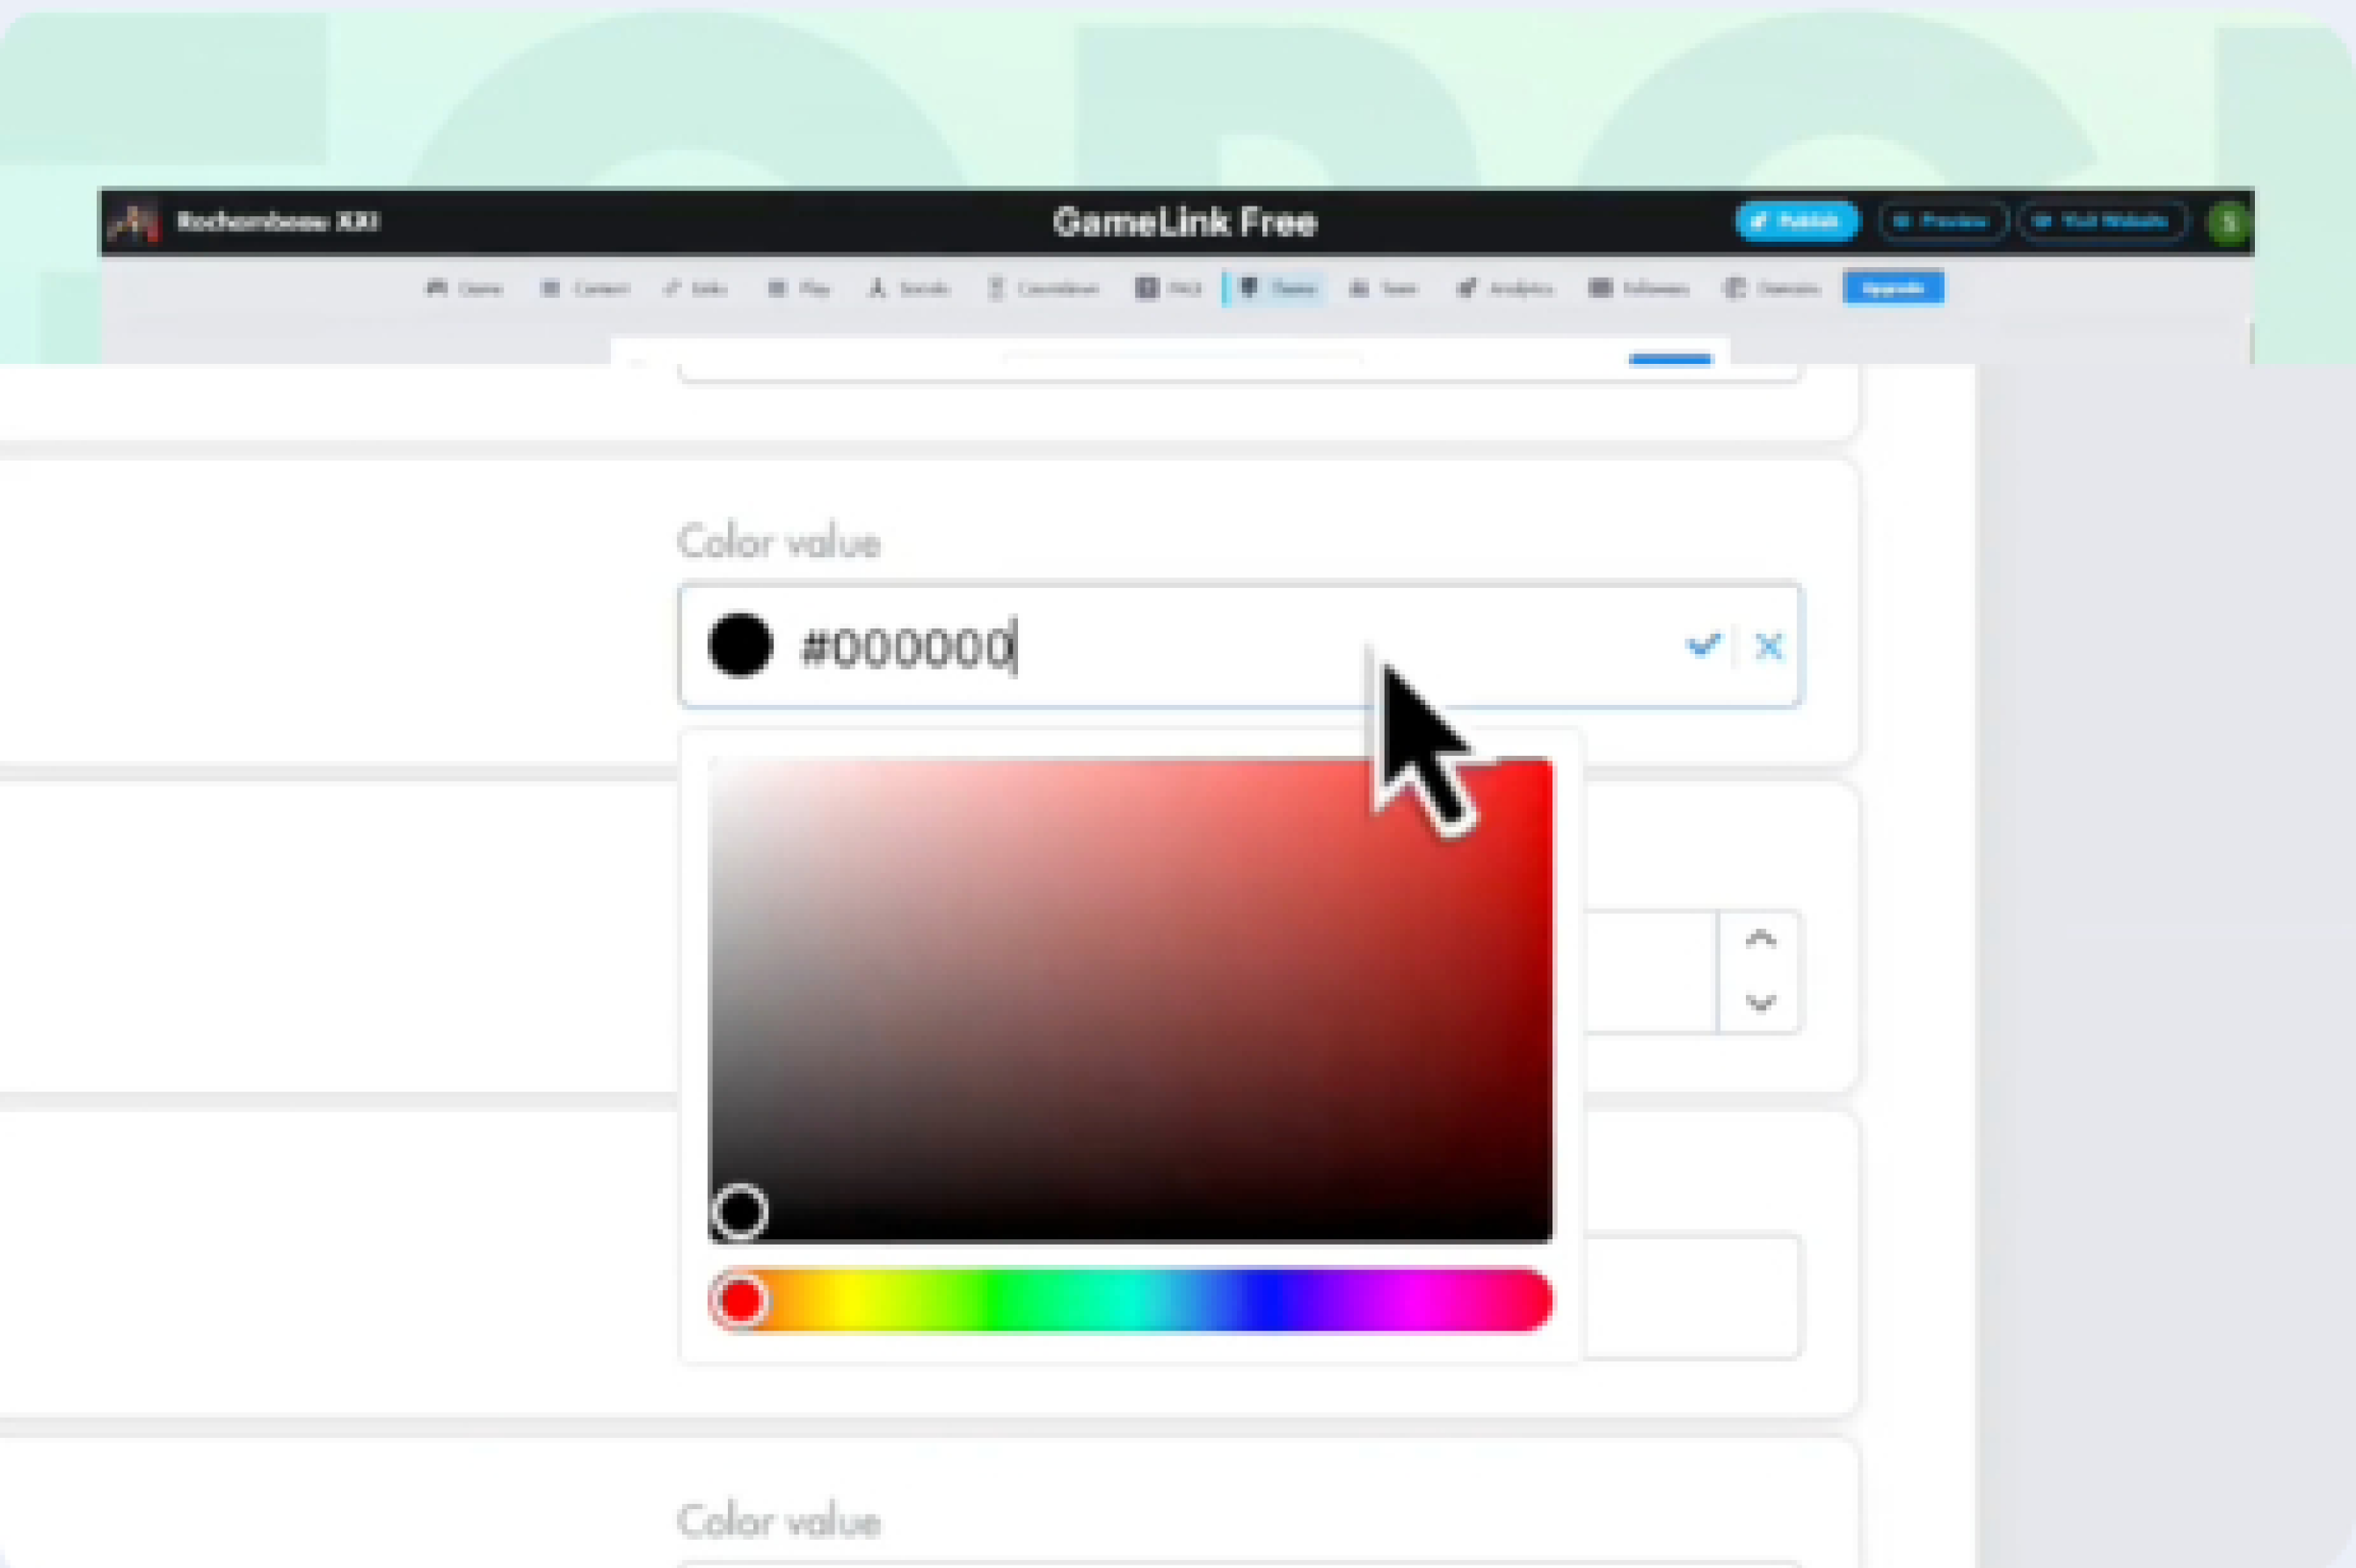Cancel color edit with the X icon
Image resolution: width=2356 pixels, height=1568 pixels.
(1769, 647)
